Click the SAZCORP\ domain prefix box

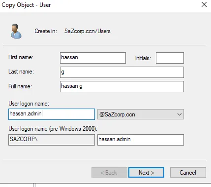tap(52, 140)
